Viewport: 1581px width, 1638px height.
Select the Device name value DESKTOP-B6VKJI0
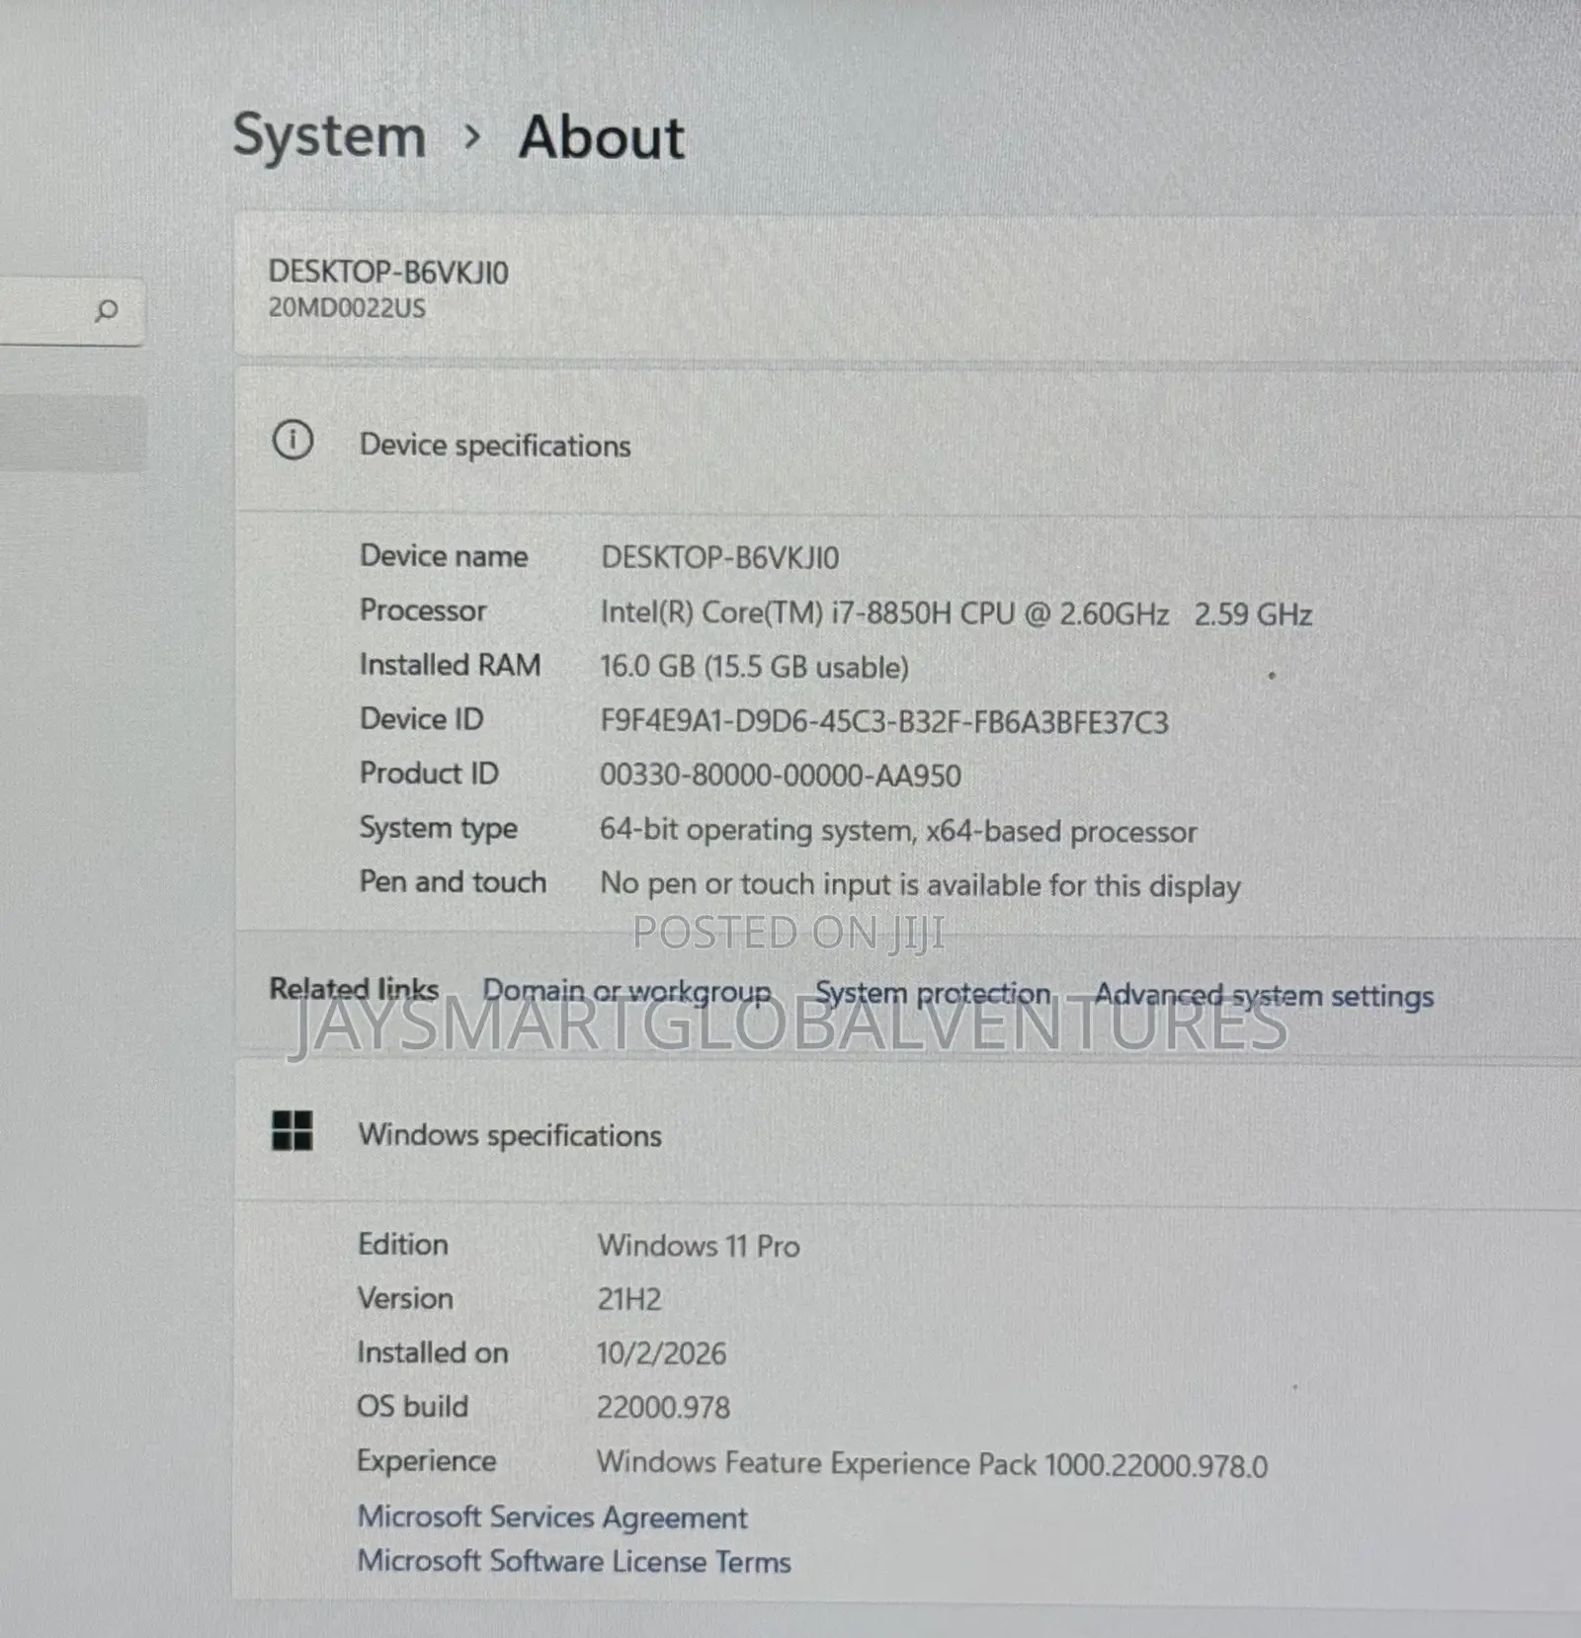coord(720,558)
